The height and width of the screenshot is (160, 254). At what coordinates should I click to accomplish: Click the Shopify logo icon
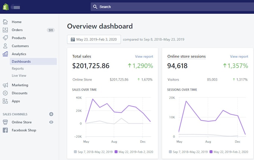pyautogui.click(x=6, y=6)
